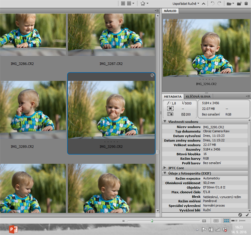Rotate image 90° counterclockwise
Viewport: 251px width, 235px height.
pyautogui.click(x=212, y=4)
